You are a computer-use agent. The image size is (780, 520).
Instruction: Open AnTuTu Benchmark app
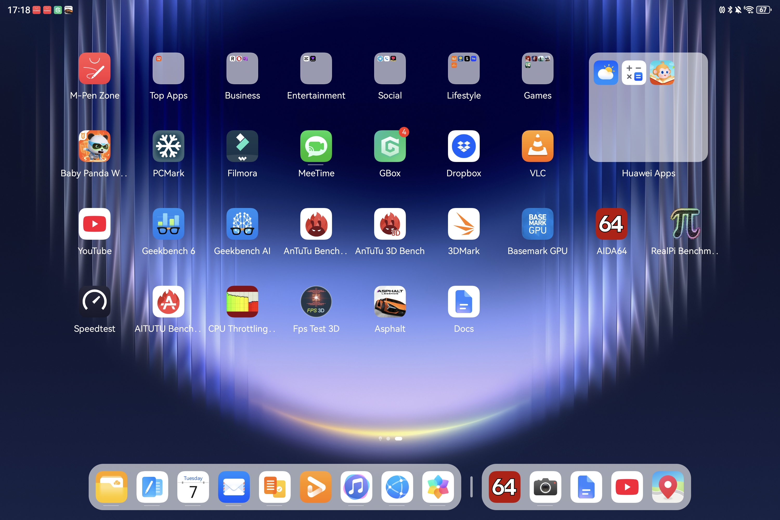tap(316, 224)
